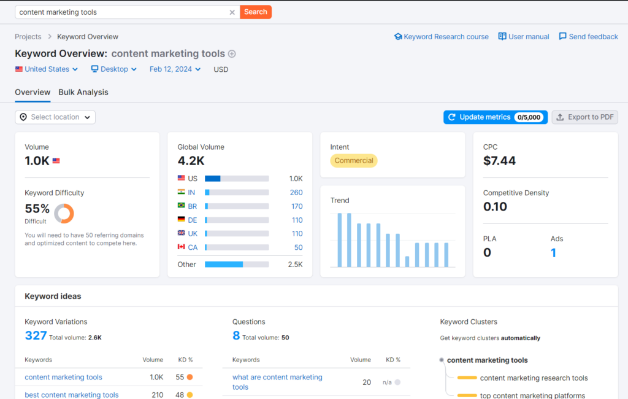The width and height of the screenshot is (628, 399).
Task: Click the Brazil flag in Global Volume
Action: [181, 206]
